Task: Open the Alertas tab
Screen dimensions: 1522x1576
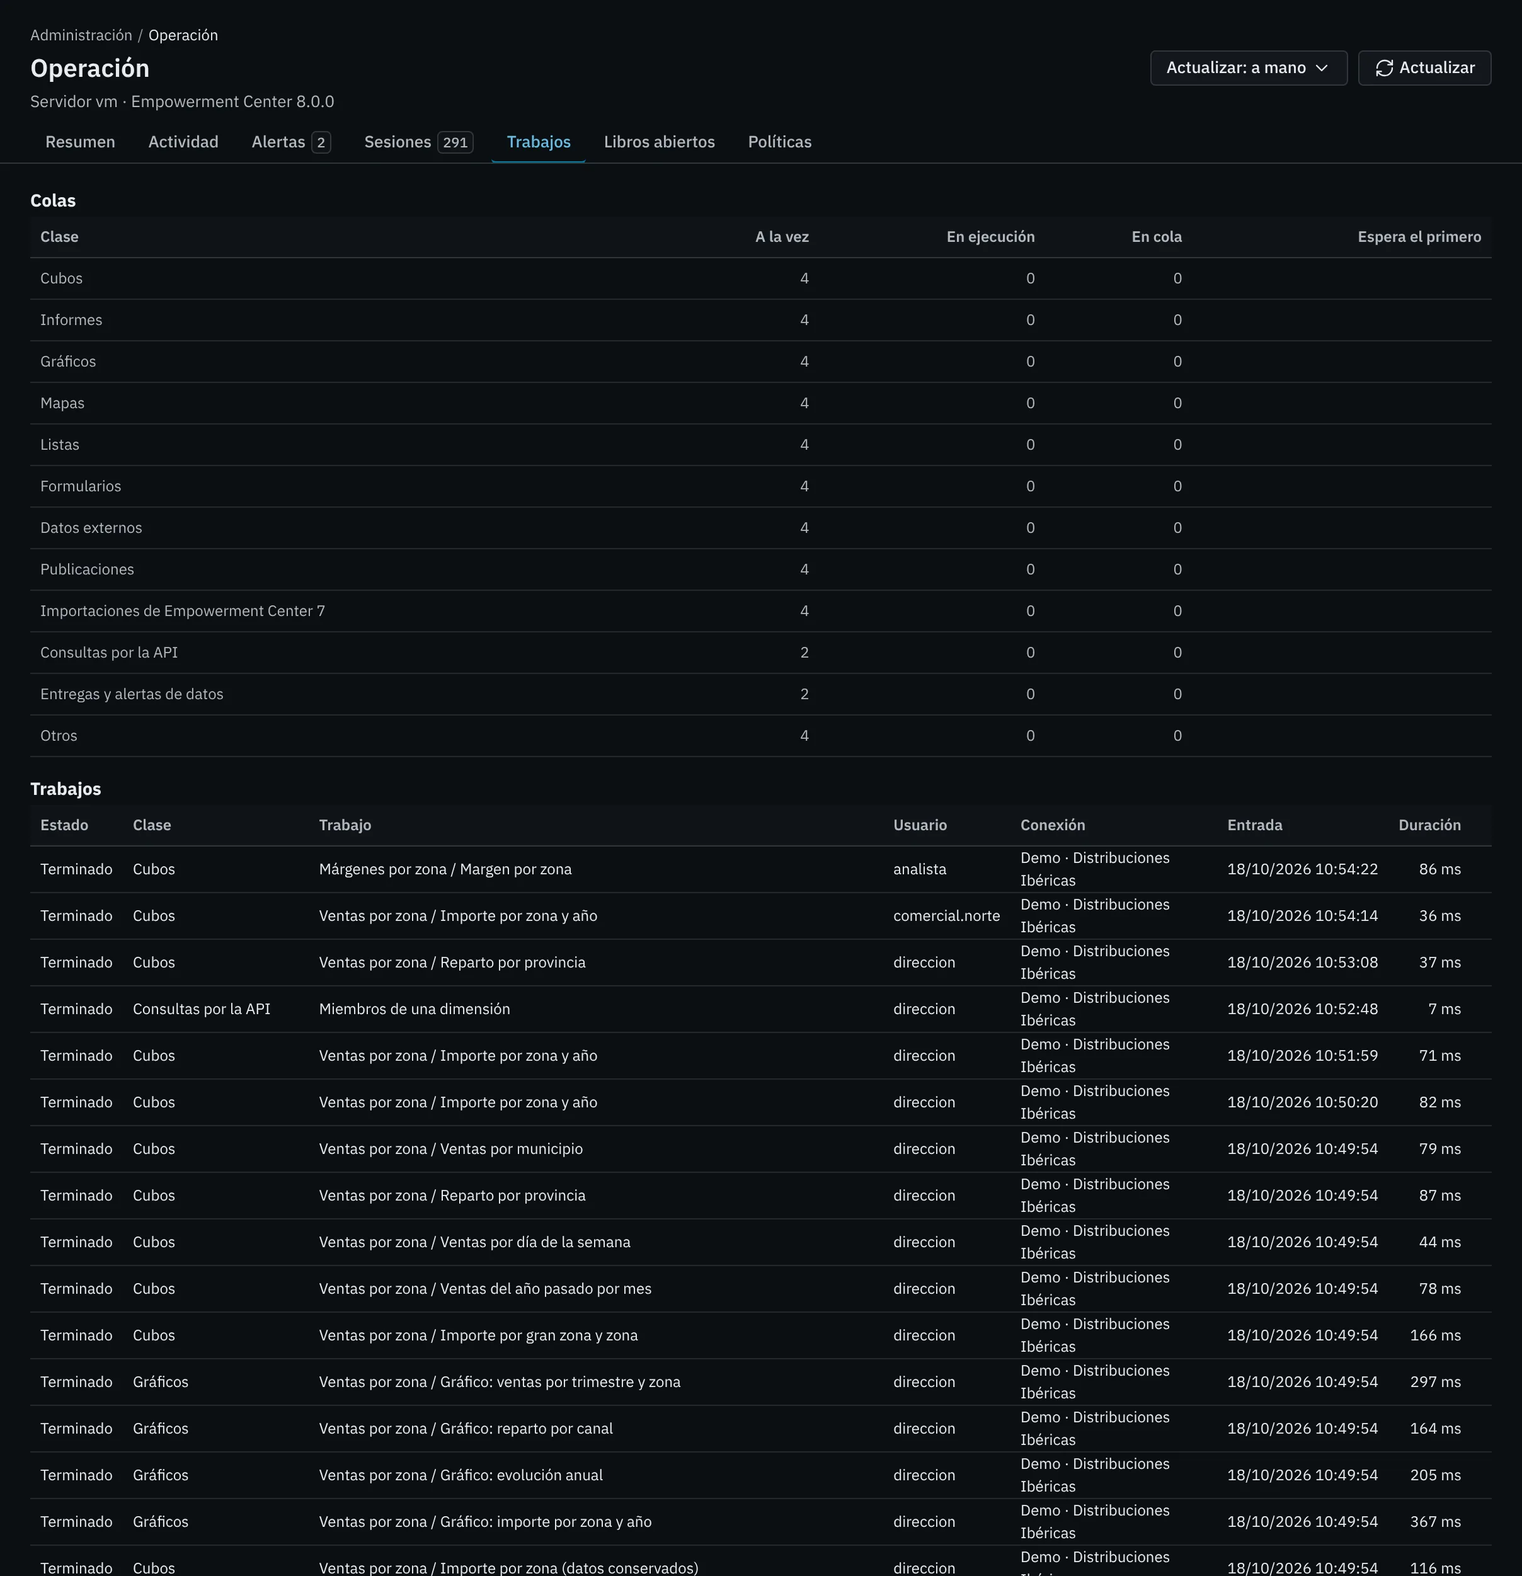Action: pyautogui.click(x=291, y=142)
